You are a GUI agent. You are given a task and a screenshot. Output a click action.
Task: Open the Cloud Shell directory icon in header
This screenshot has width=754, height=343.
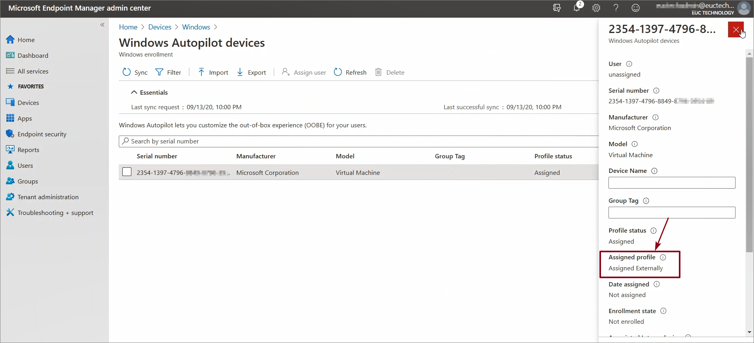[x=557, y=8]
